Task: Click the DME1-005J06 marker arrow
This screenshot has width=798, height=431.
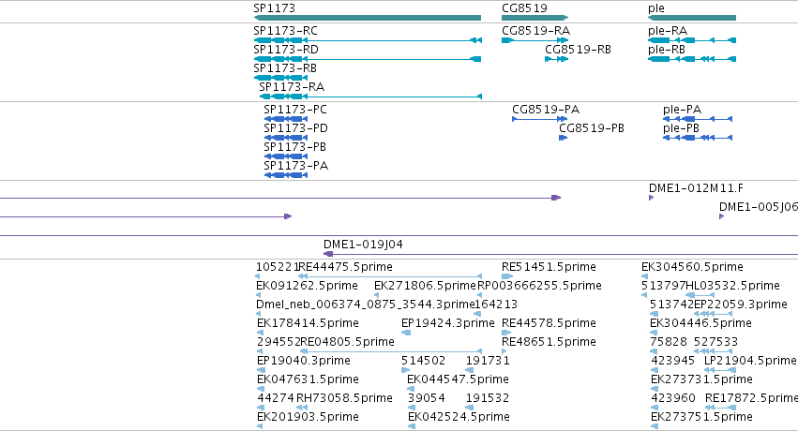Action: tap(722, 216)
